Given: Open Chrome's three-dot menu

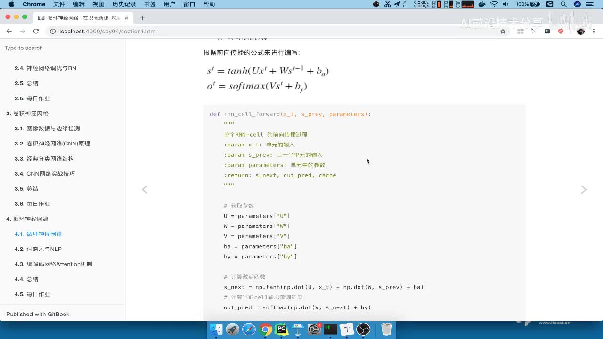Looking at the screenshot, I should pyautogui.click(x=594, y=31).
